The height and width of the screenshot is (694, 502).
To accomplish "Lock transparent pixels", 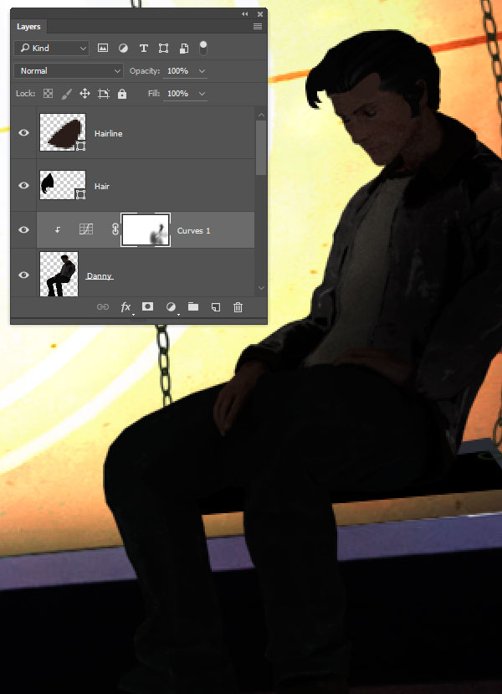I will pos(48,94).
